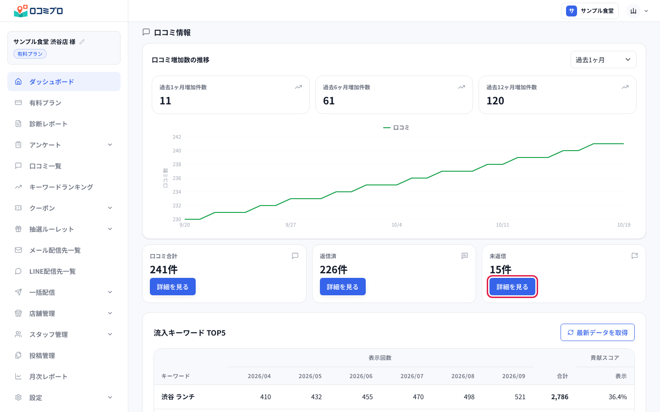The image size is (660, 412).
Task: Click the chart icon beside 月次レポート
Action: coord(18,376)
